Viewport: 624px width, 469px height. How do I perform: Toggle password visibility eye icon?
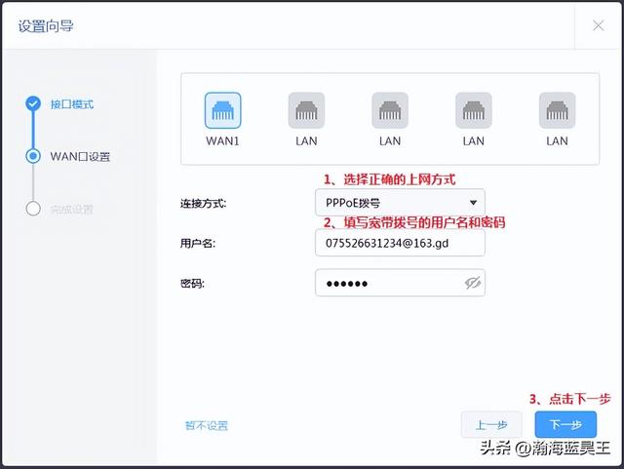pos(473,283)
